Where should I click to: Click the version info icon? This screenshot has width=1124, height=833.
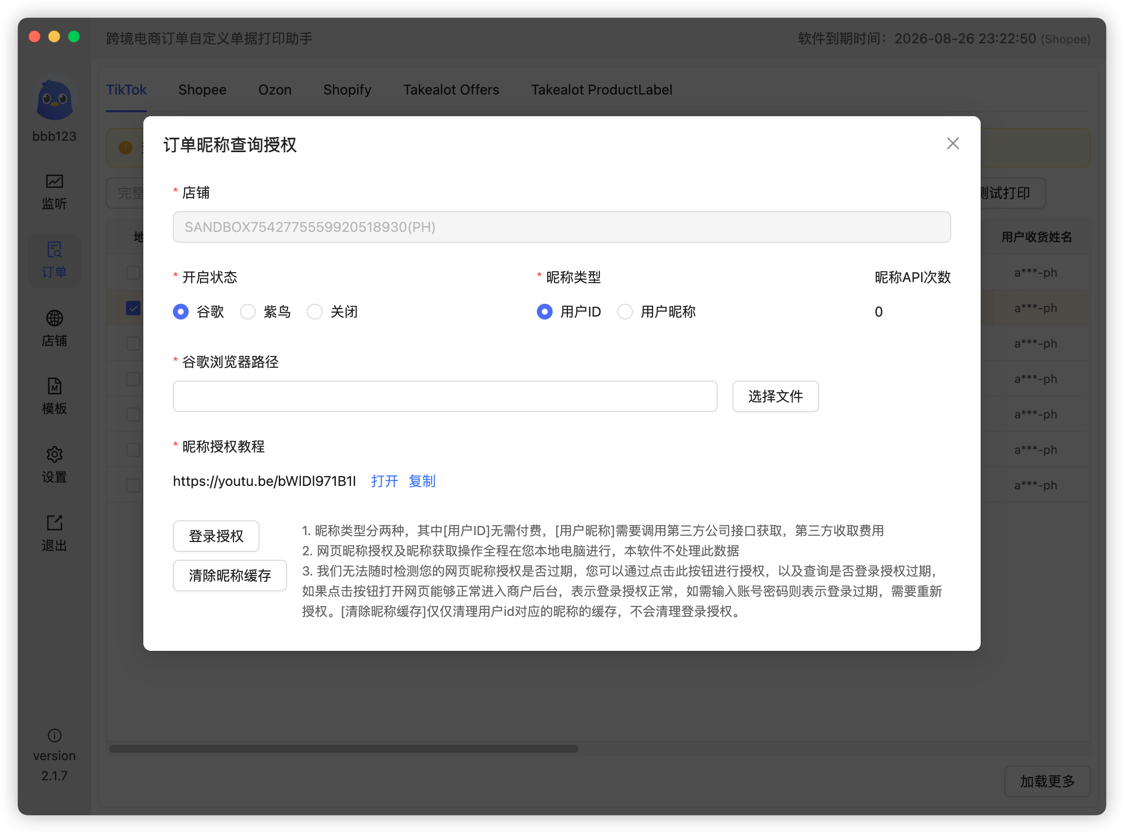[x=55, y=736]
